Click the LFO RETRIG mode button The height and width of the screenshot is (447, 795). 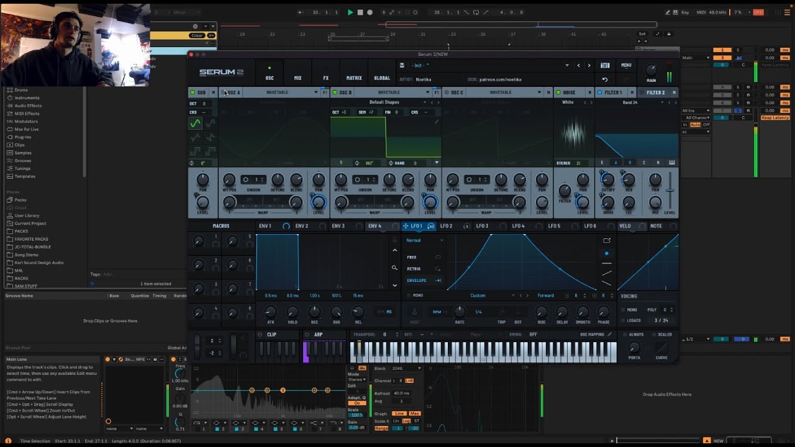coord(424,269)
